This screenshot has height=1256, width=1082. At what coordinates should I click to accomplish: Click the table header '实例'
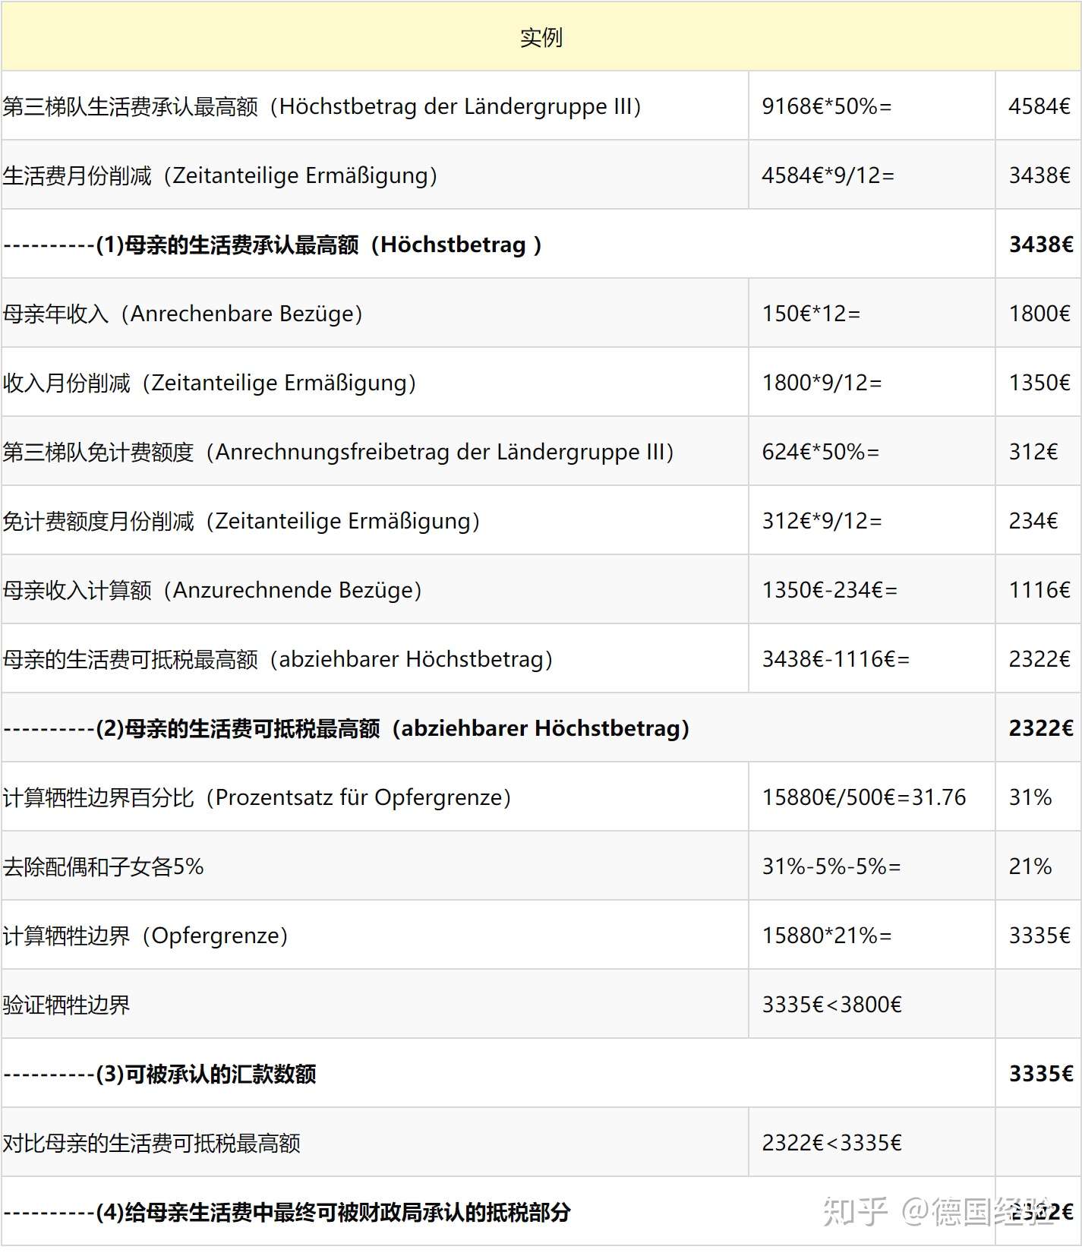click(x=541, y=37)
